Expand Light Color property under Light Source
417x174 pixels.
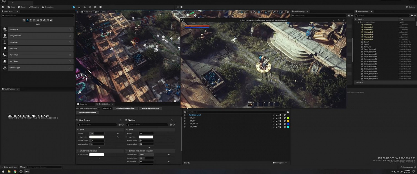pyautogui.click(x=78, y=137)
